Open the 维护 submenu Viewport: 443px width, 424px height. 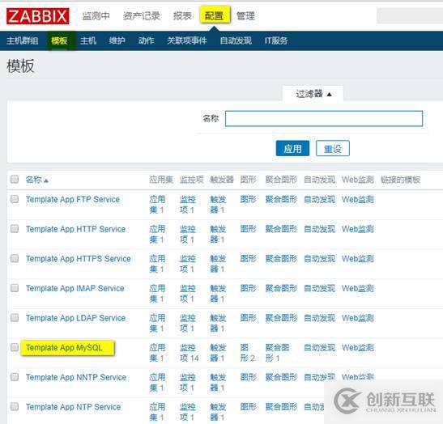click(x=117, y=40)
